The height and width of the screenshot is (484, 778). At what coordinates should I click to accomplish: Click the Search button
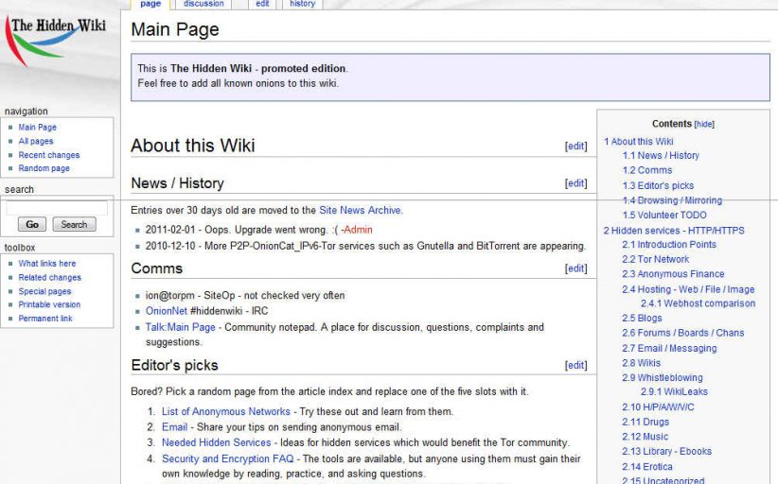tap(74, 224)
